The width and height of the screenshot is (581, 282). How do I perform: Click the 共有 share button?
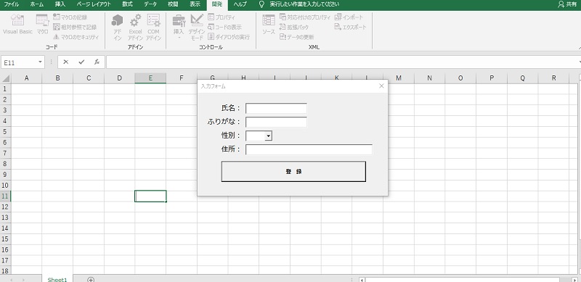(x=567, y=4)
